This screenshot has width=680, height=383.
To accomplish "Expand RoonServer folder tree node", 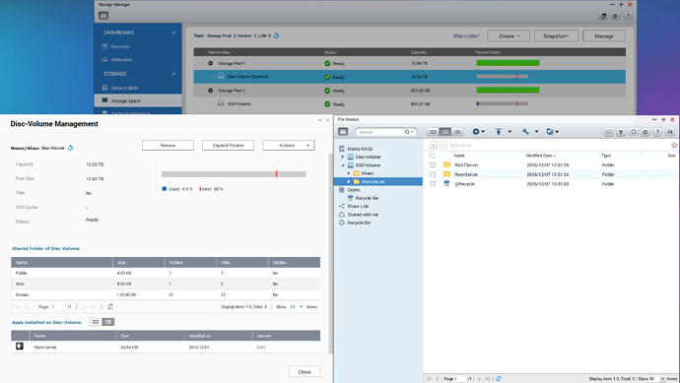I will click(x=349, y=181).
